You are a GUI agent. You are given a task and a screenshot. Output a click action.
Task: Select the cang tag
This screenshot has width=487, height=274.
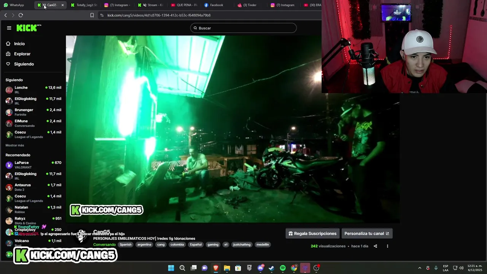161,245
